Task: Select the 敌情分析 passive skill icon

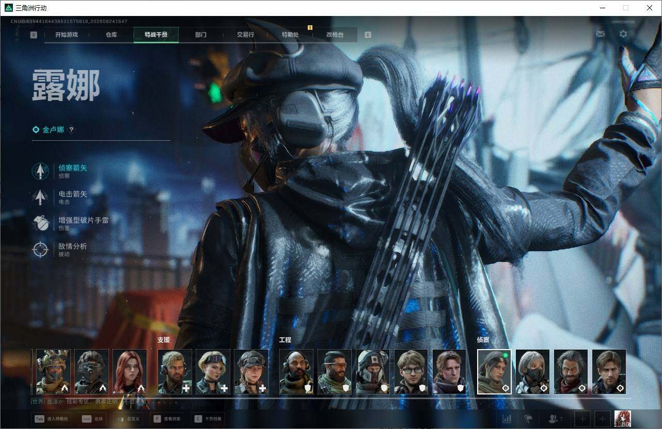Action: (40, 250)
